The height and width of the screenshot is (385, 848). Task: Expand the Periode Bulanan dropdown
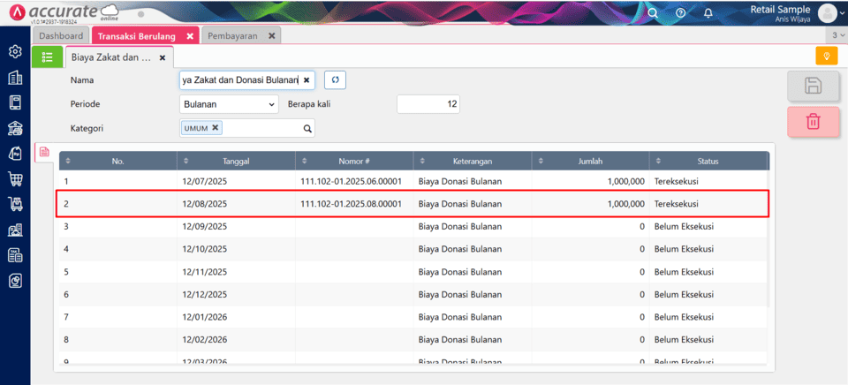[x=229, y=104]
